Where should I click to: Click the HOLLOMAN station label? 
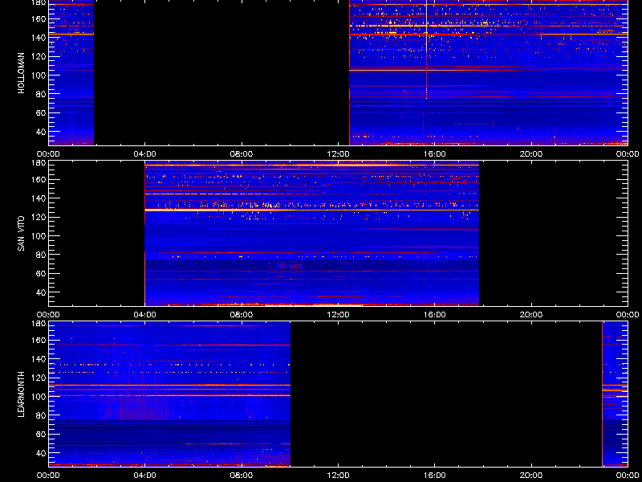click(21, 73)
